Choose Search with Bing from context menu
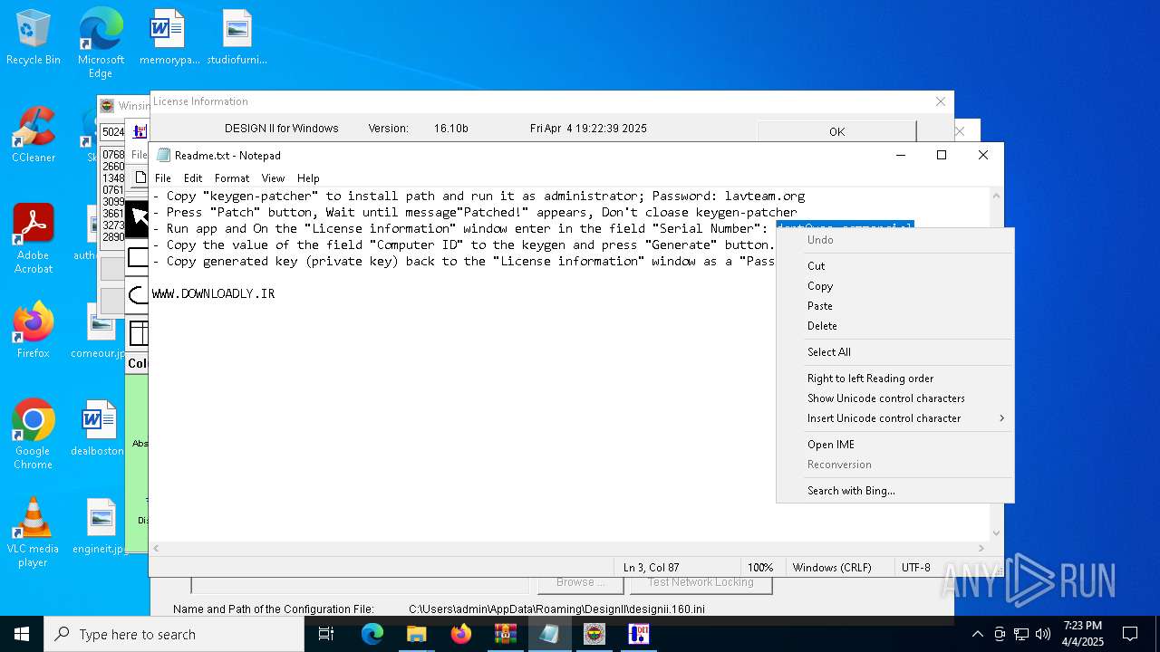Viewport: 1160px width, 652px height. (x=895, y=491)
